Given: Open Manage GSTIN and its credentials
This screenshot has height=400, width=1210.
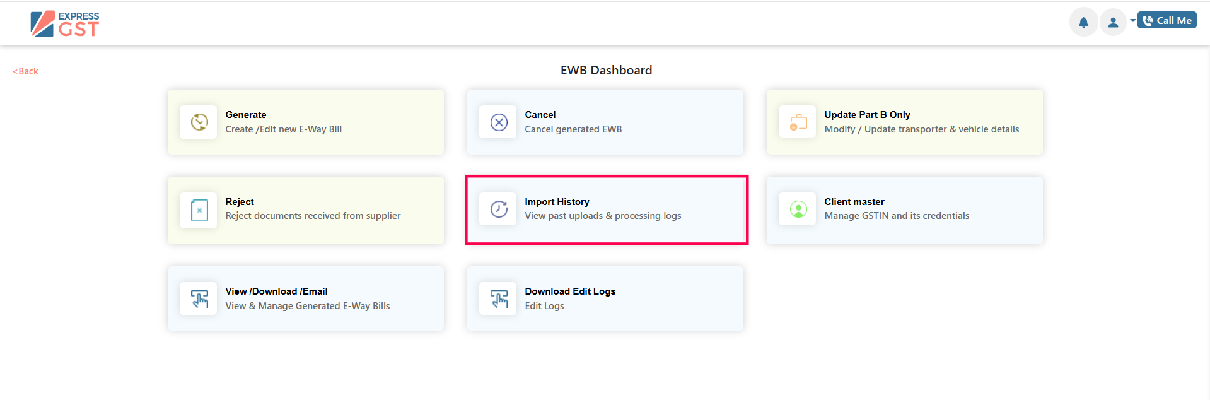Looking at the screenshot, I should (x=897, y=216).
